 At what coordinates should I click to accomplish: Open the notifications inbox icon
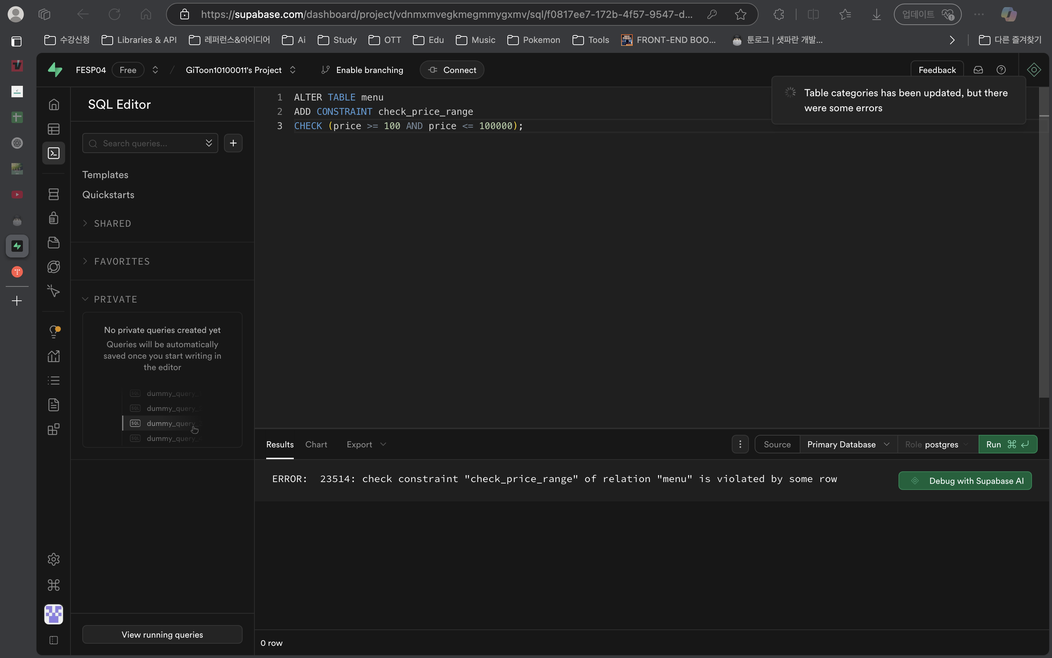(x=978, y=70)
